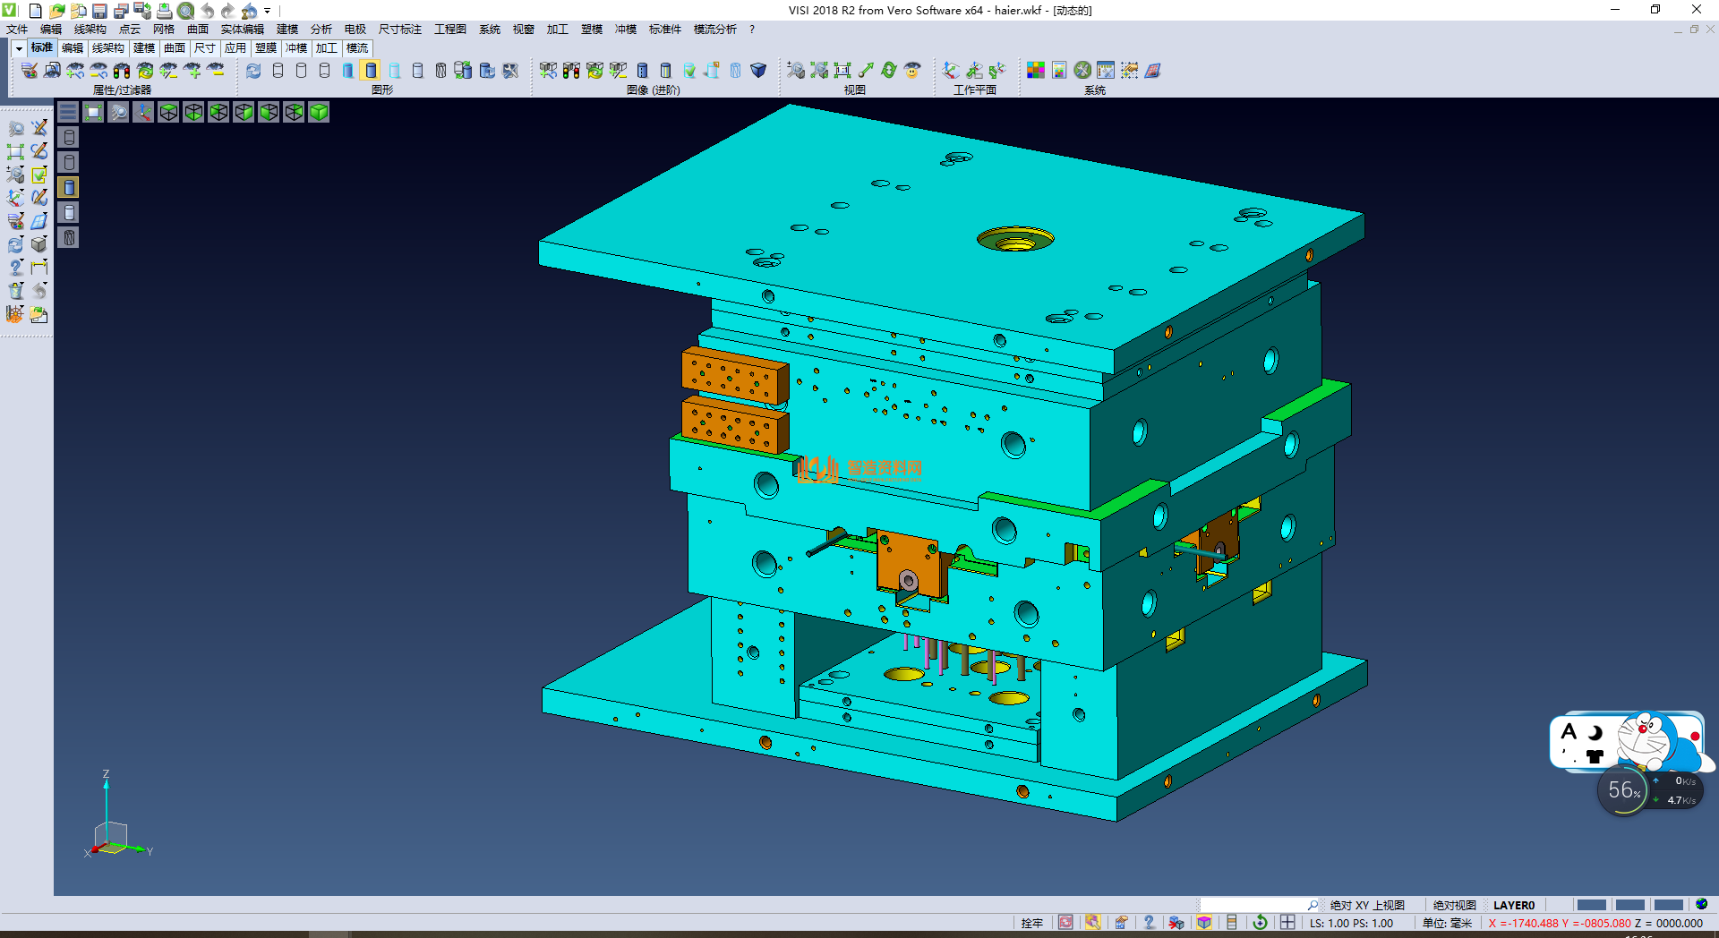This screenshot has height=938, width=1719.
Task: Toggle the shaded cube status bar button
Action: (1204, 923)
